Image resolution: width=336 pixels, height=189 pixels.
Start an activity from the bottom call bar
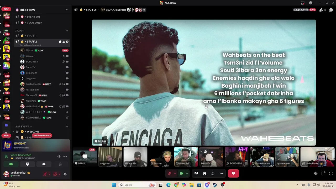coord(204,174)
